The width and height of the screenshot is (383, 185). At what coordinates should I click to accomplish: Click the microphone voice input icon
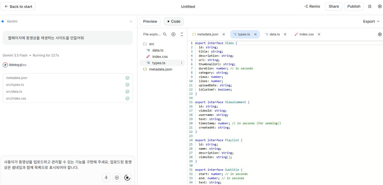click(106, 178)
